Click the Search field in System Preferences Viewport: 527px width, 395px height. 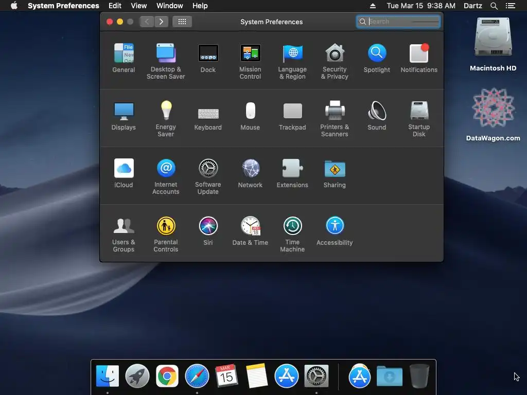[398, 22]
